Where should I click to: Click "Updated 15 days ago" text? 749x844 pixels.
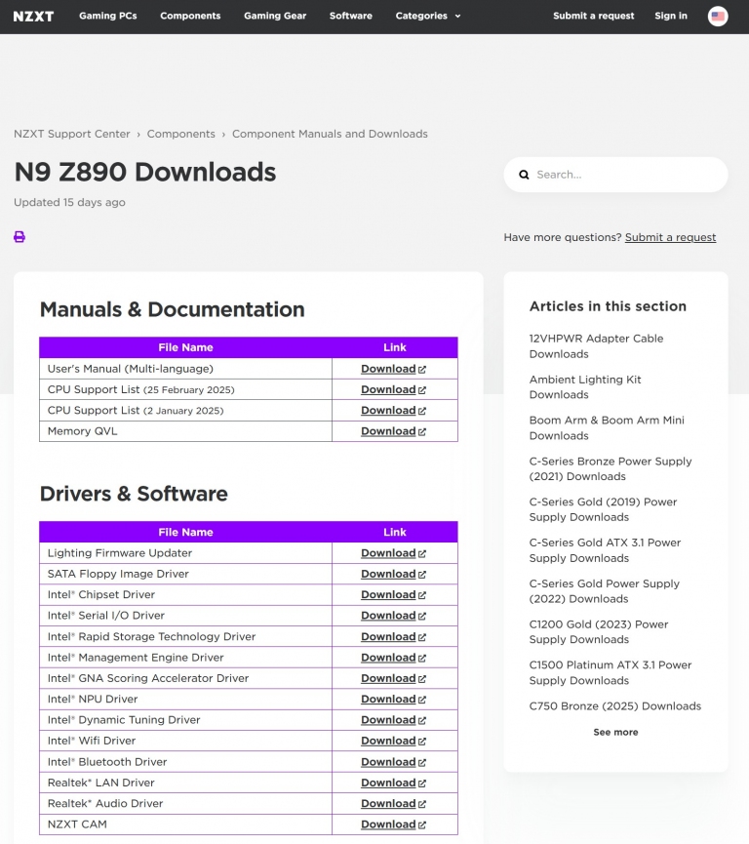pos(69,202)
